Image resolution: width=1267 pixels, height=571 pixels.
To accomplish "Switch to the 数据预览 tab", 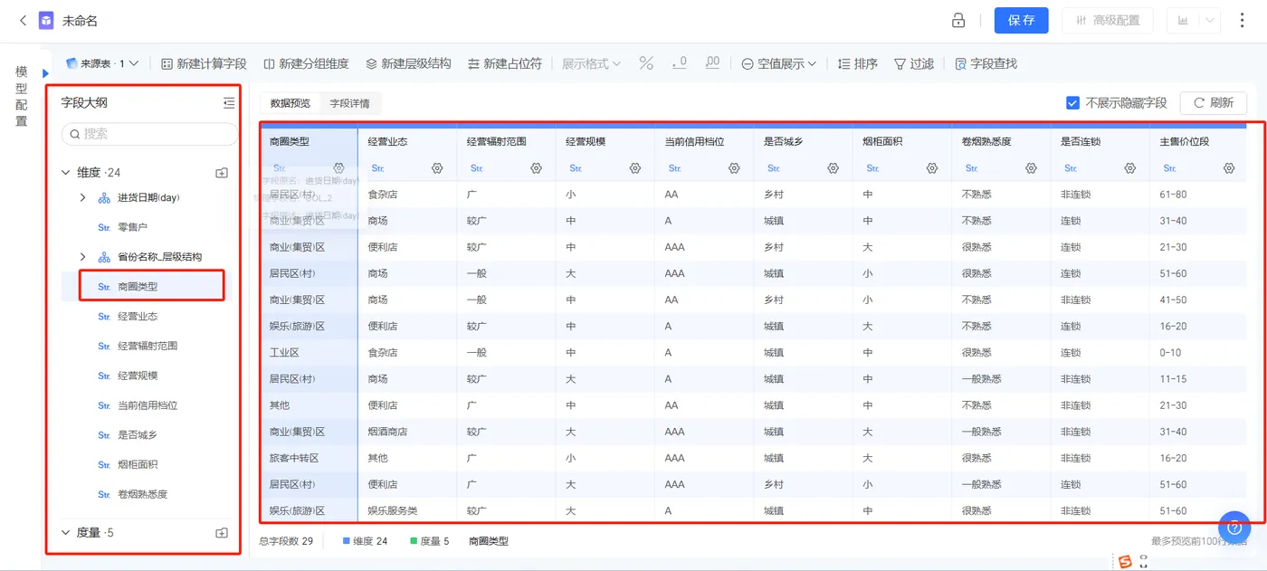I will [x=290, y=103].
